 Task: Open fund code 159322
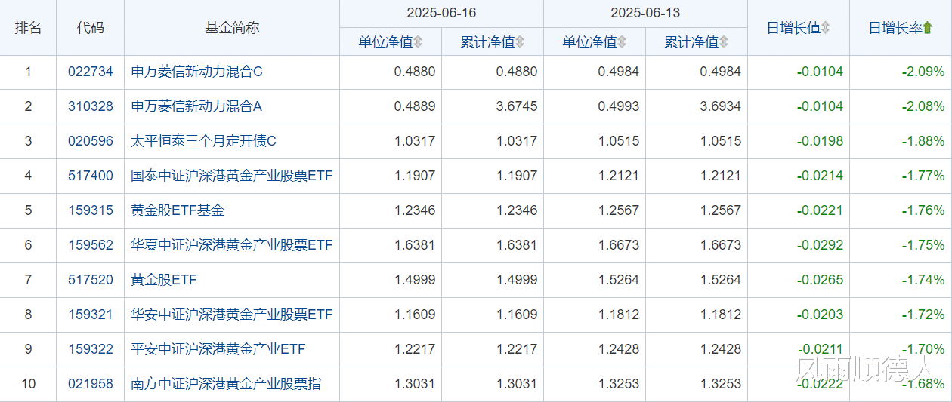pos(91,350)
